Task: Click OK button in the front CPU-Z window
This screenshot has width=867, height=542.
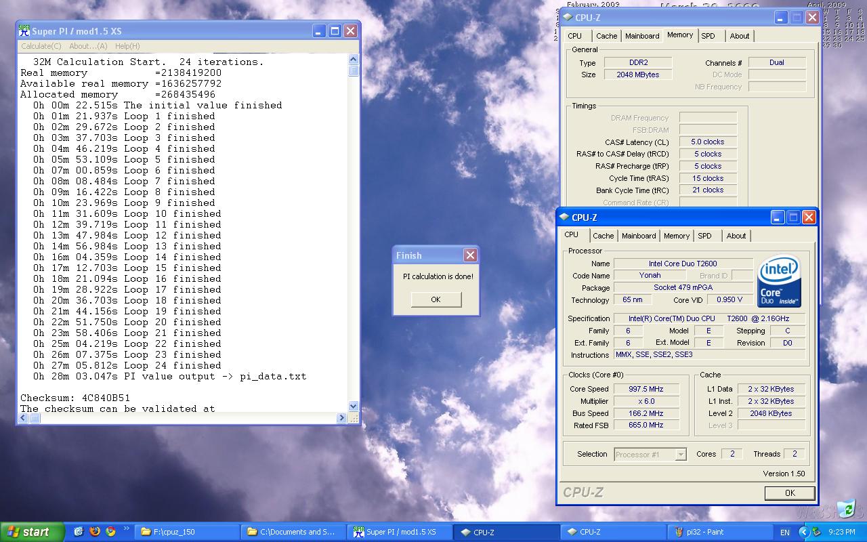Action: click(x=789, y=493)
